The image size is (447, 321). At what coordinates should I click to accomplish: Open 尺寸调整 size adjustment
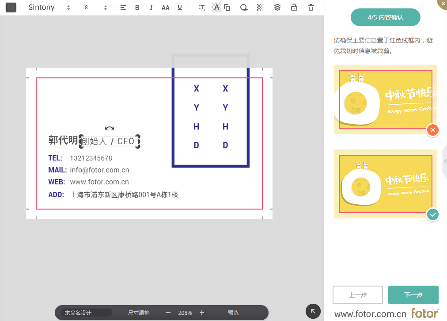point(139,313)
